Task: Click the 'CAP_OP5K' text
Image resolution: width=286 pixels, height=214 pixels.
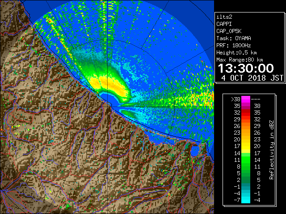Action: (x=229, y=31)
